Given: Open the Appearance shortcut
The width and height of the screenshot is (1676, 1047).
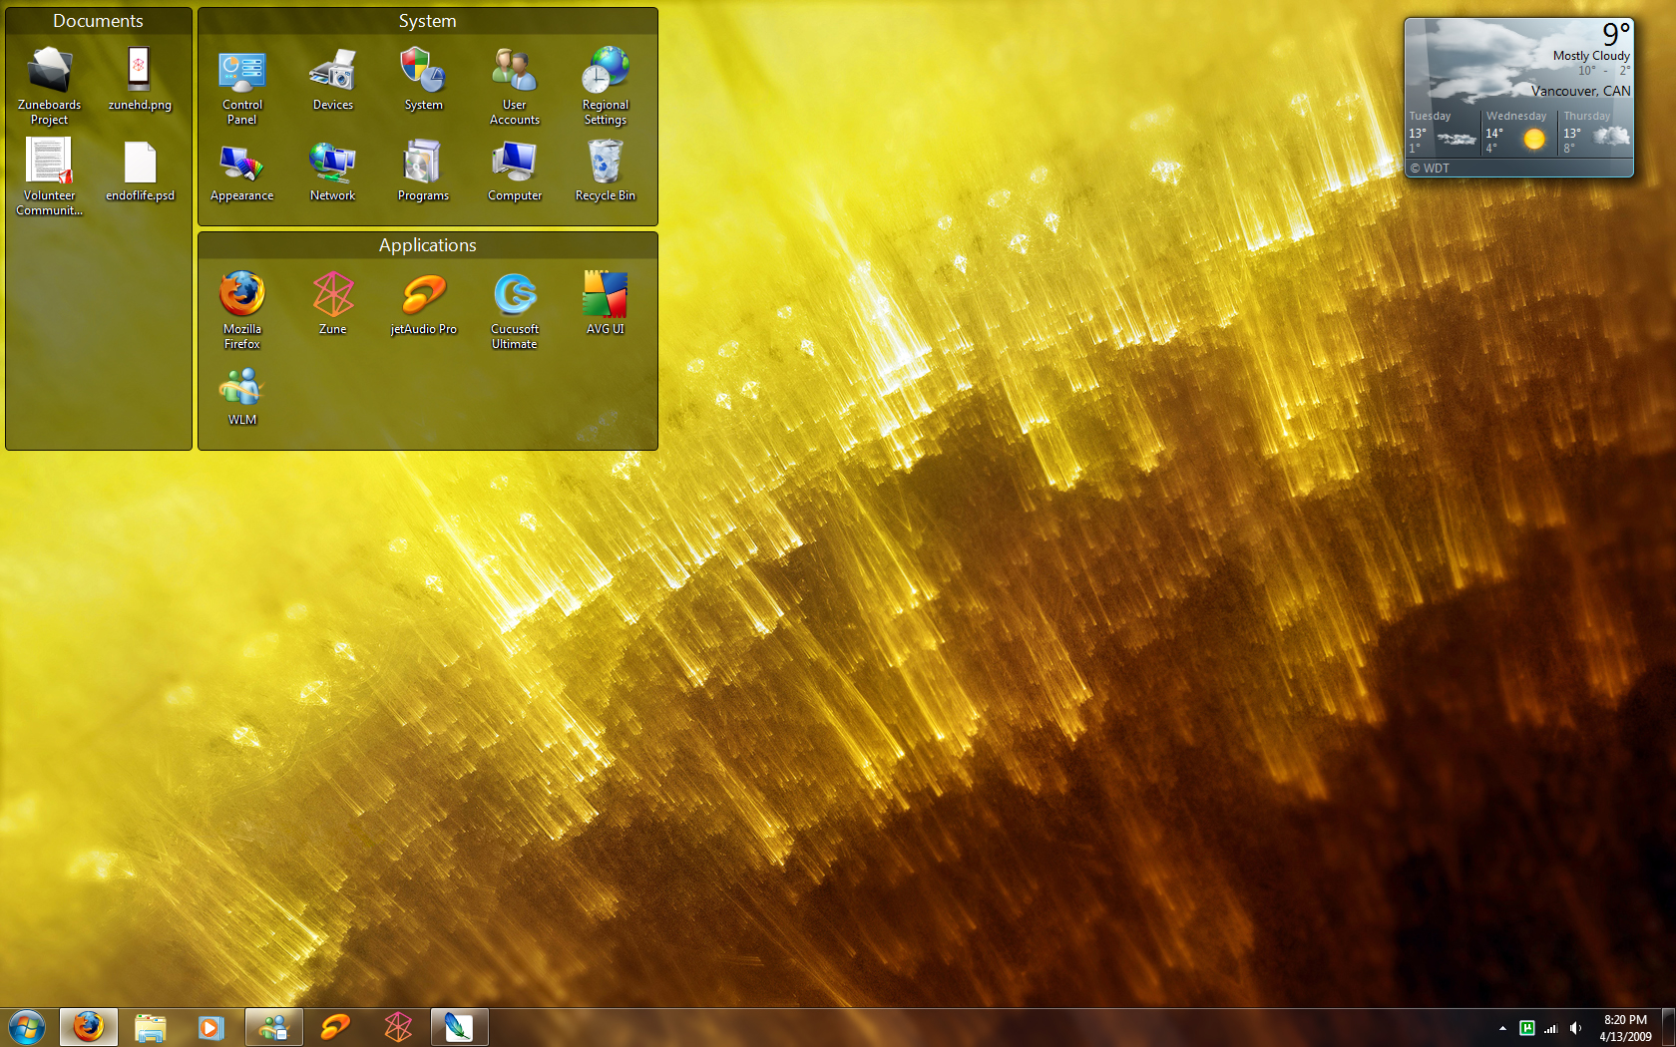Looking at the screenshot, I should coord(242,171).
